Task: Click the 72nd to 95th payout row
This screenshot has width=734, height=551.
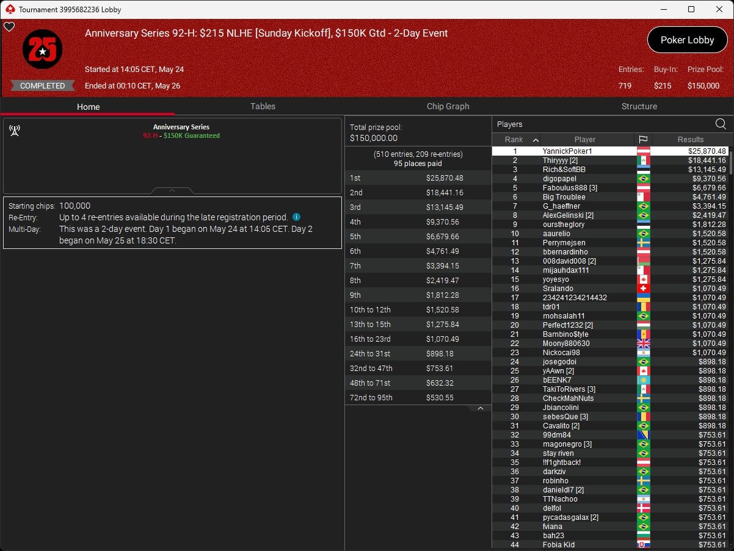Action: 418,398
